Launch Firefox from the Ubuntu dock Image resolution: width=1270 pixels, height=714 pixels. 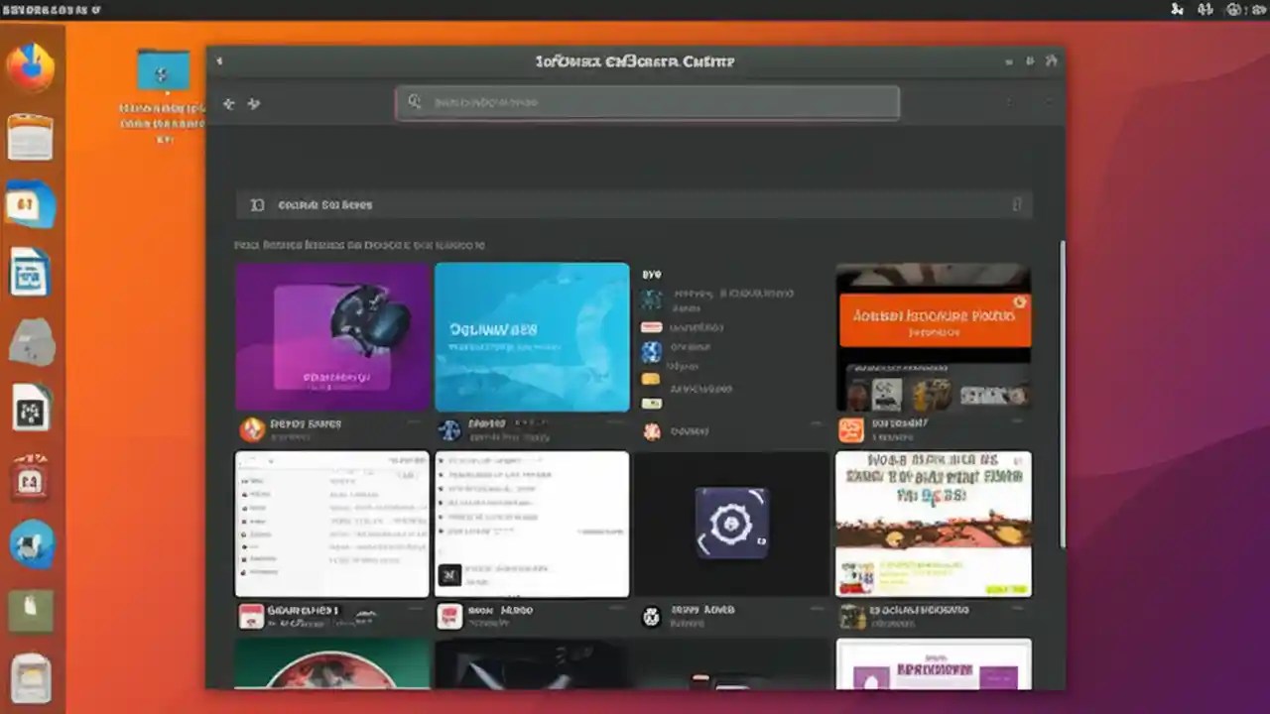point(31,65)
